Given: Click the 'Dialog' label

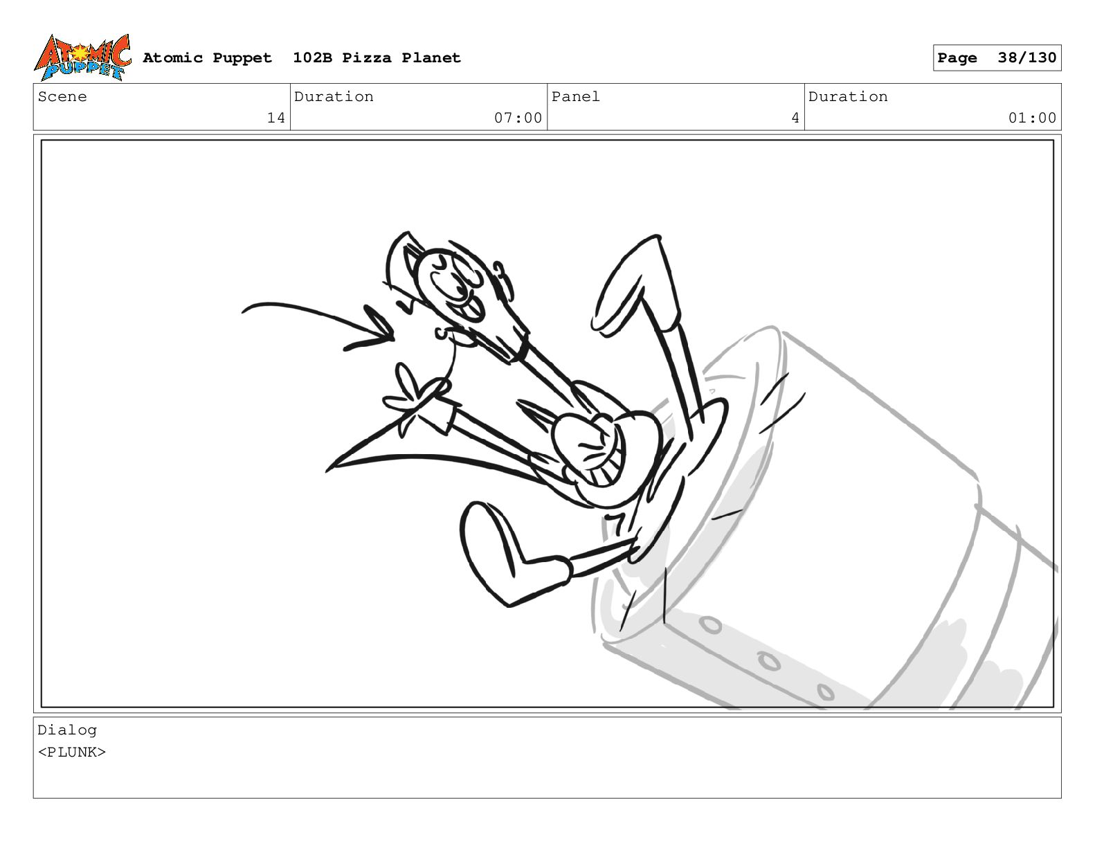Looking at the screenshot, I should click(x=67, y=730).
